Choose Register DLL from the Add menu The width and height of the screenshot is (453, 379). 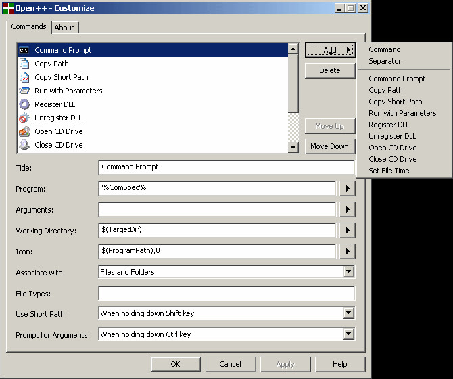click(404, 125)
